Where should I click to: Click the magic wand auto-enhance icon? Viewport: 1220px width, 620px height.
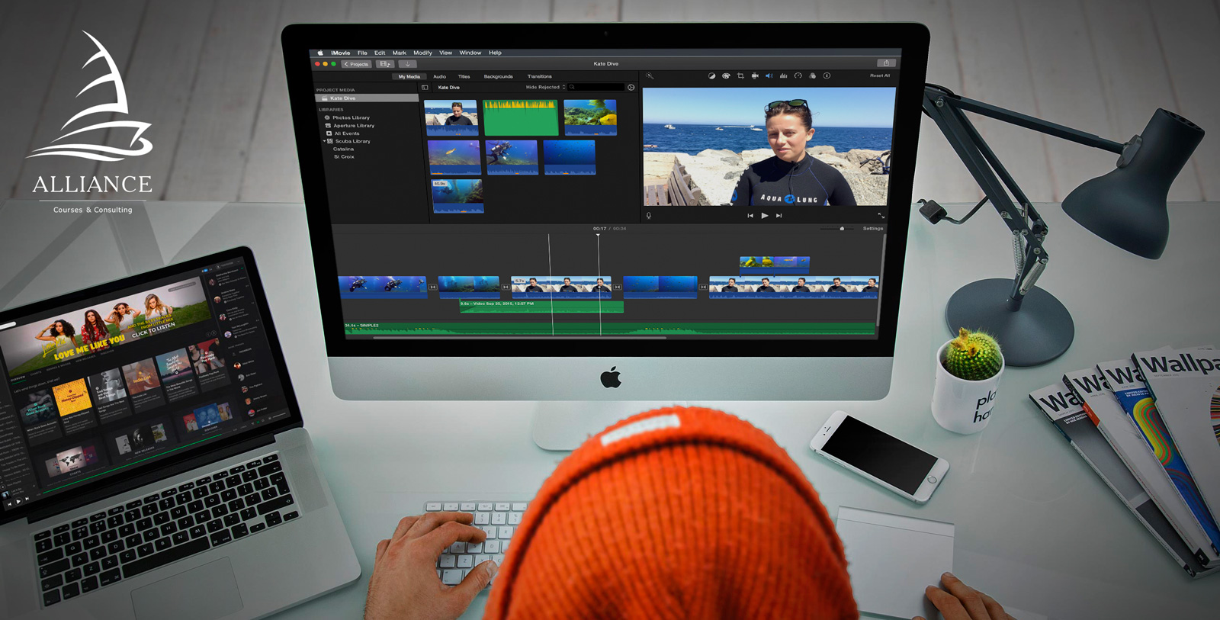650,76
